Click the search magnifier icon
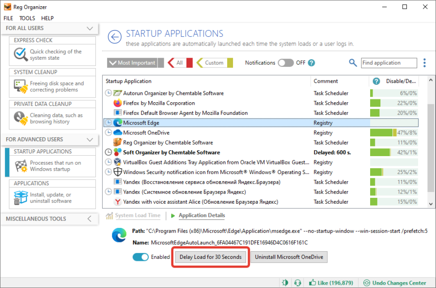 pos(353,63)
